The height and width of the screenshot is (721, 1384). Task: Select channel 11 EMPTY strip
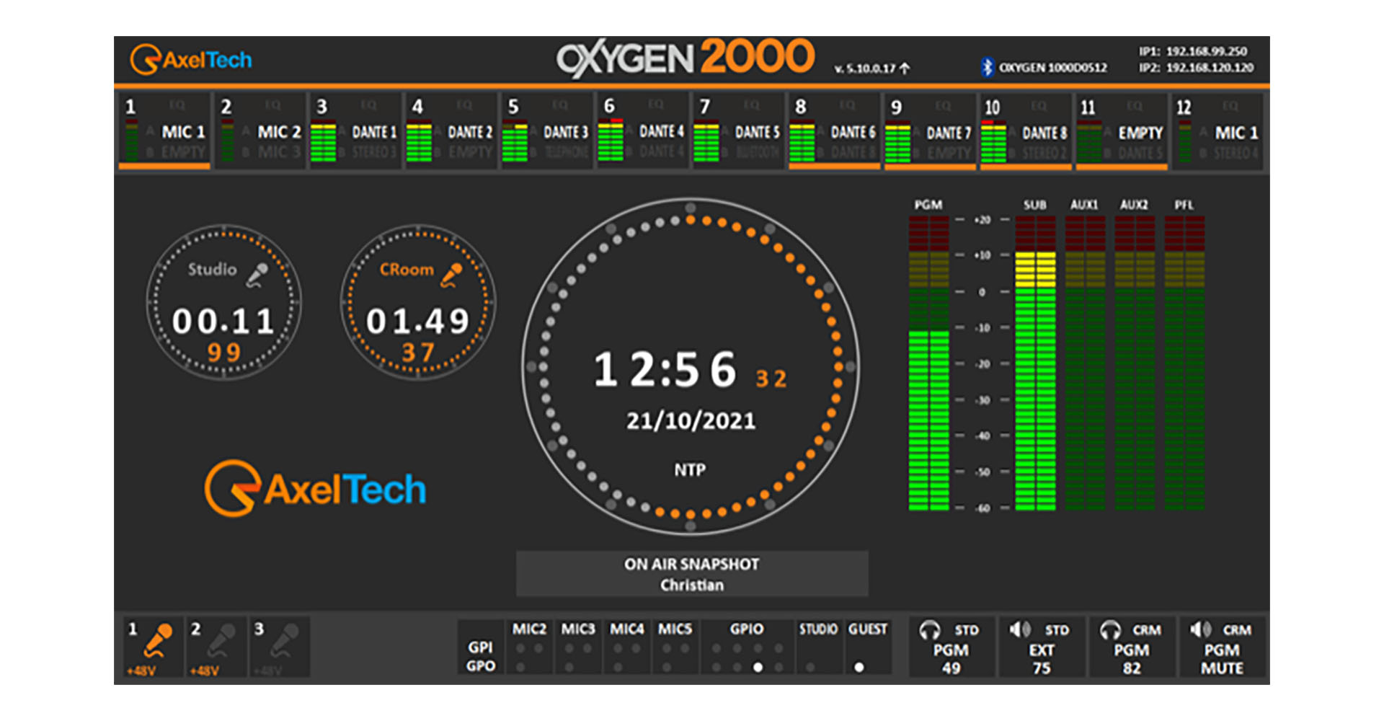(1122, 132)
